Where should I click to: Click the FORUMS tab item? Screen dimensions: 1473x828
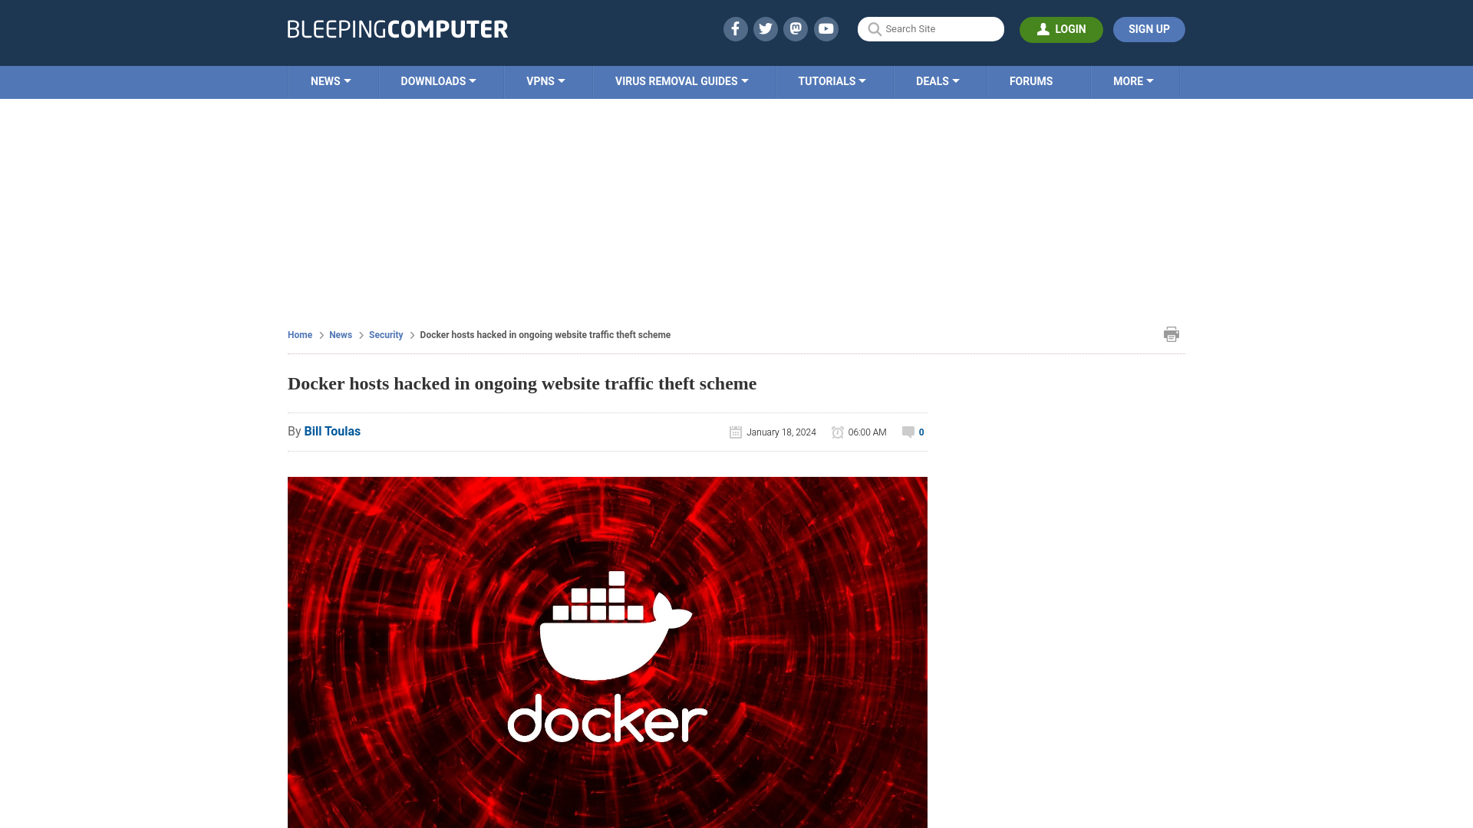1031,80
